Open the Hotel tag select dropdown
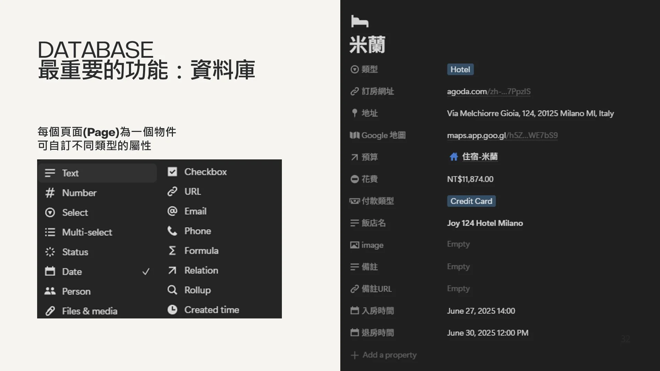660x371 pixels. click(x=460, y=69)
